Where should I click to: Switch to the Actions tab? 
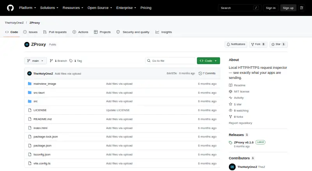click(80, 32)
